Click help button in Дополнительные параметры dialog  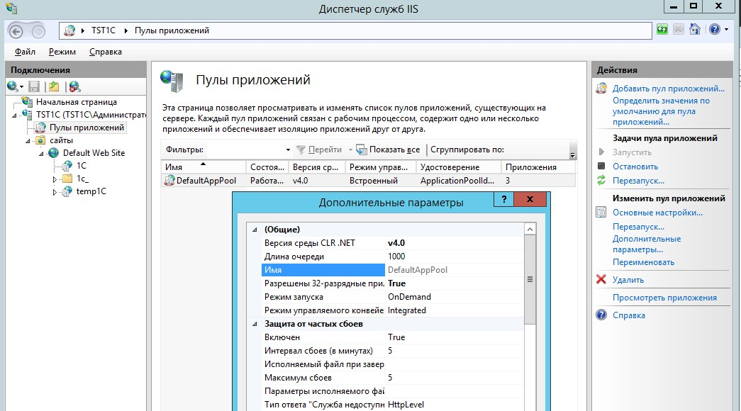pyautogui.click(x=504, y=201)
